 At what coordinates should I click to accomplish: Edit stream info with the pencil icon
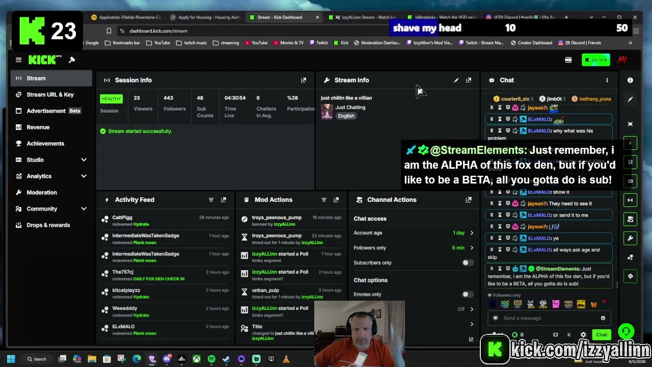click(456, 80)
